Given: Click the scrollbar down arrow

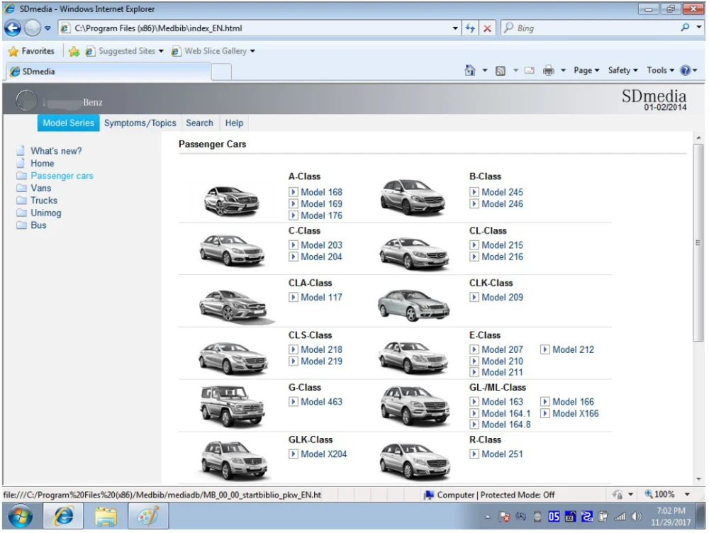Looking at the screenshot, I should pos(698,479).
